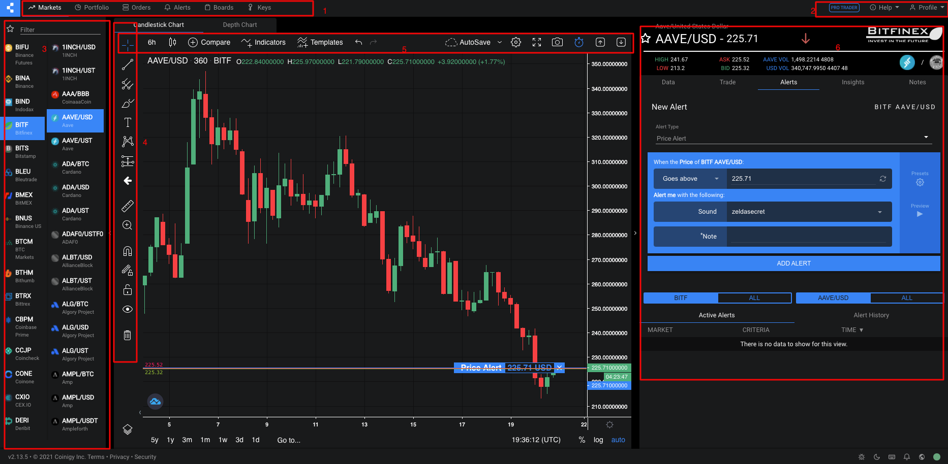Select the pitchfork drawing tool

(128, 84)
